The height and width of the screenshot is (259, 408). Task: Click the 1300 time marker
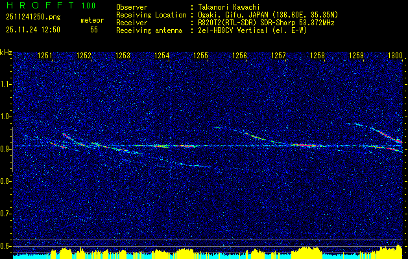(x=396, y=56)
